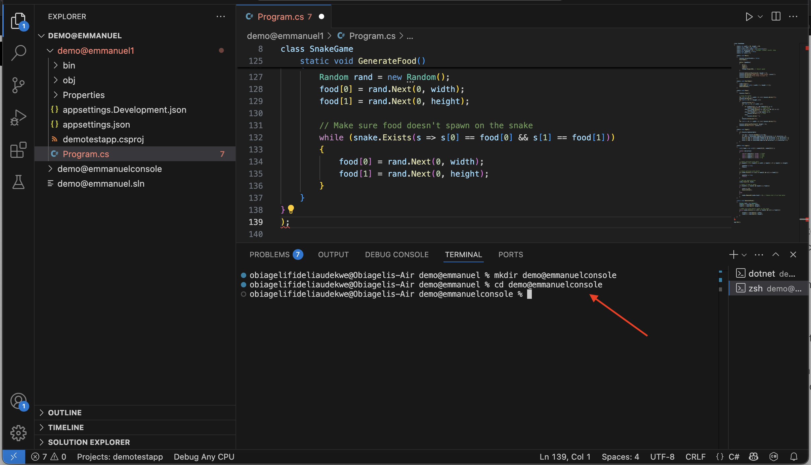The width and height of the screenshot is (811, 465).
Task: Open the Accounts icon in activity bar
Action: click(x=18, y=401)
